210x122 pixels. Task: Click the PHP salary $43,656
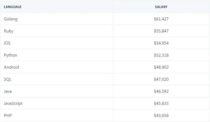pyautogui.click(x=161, y=116)
